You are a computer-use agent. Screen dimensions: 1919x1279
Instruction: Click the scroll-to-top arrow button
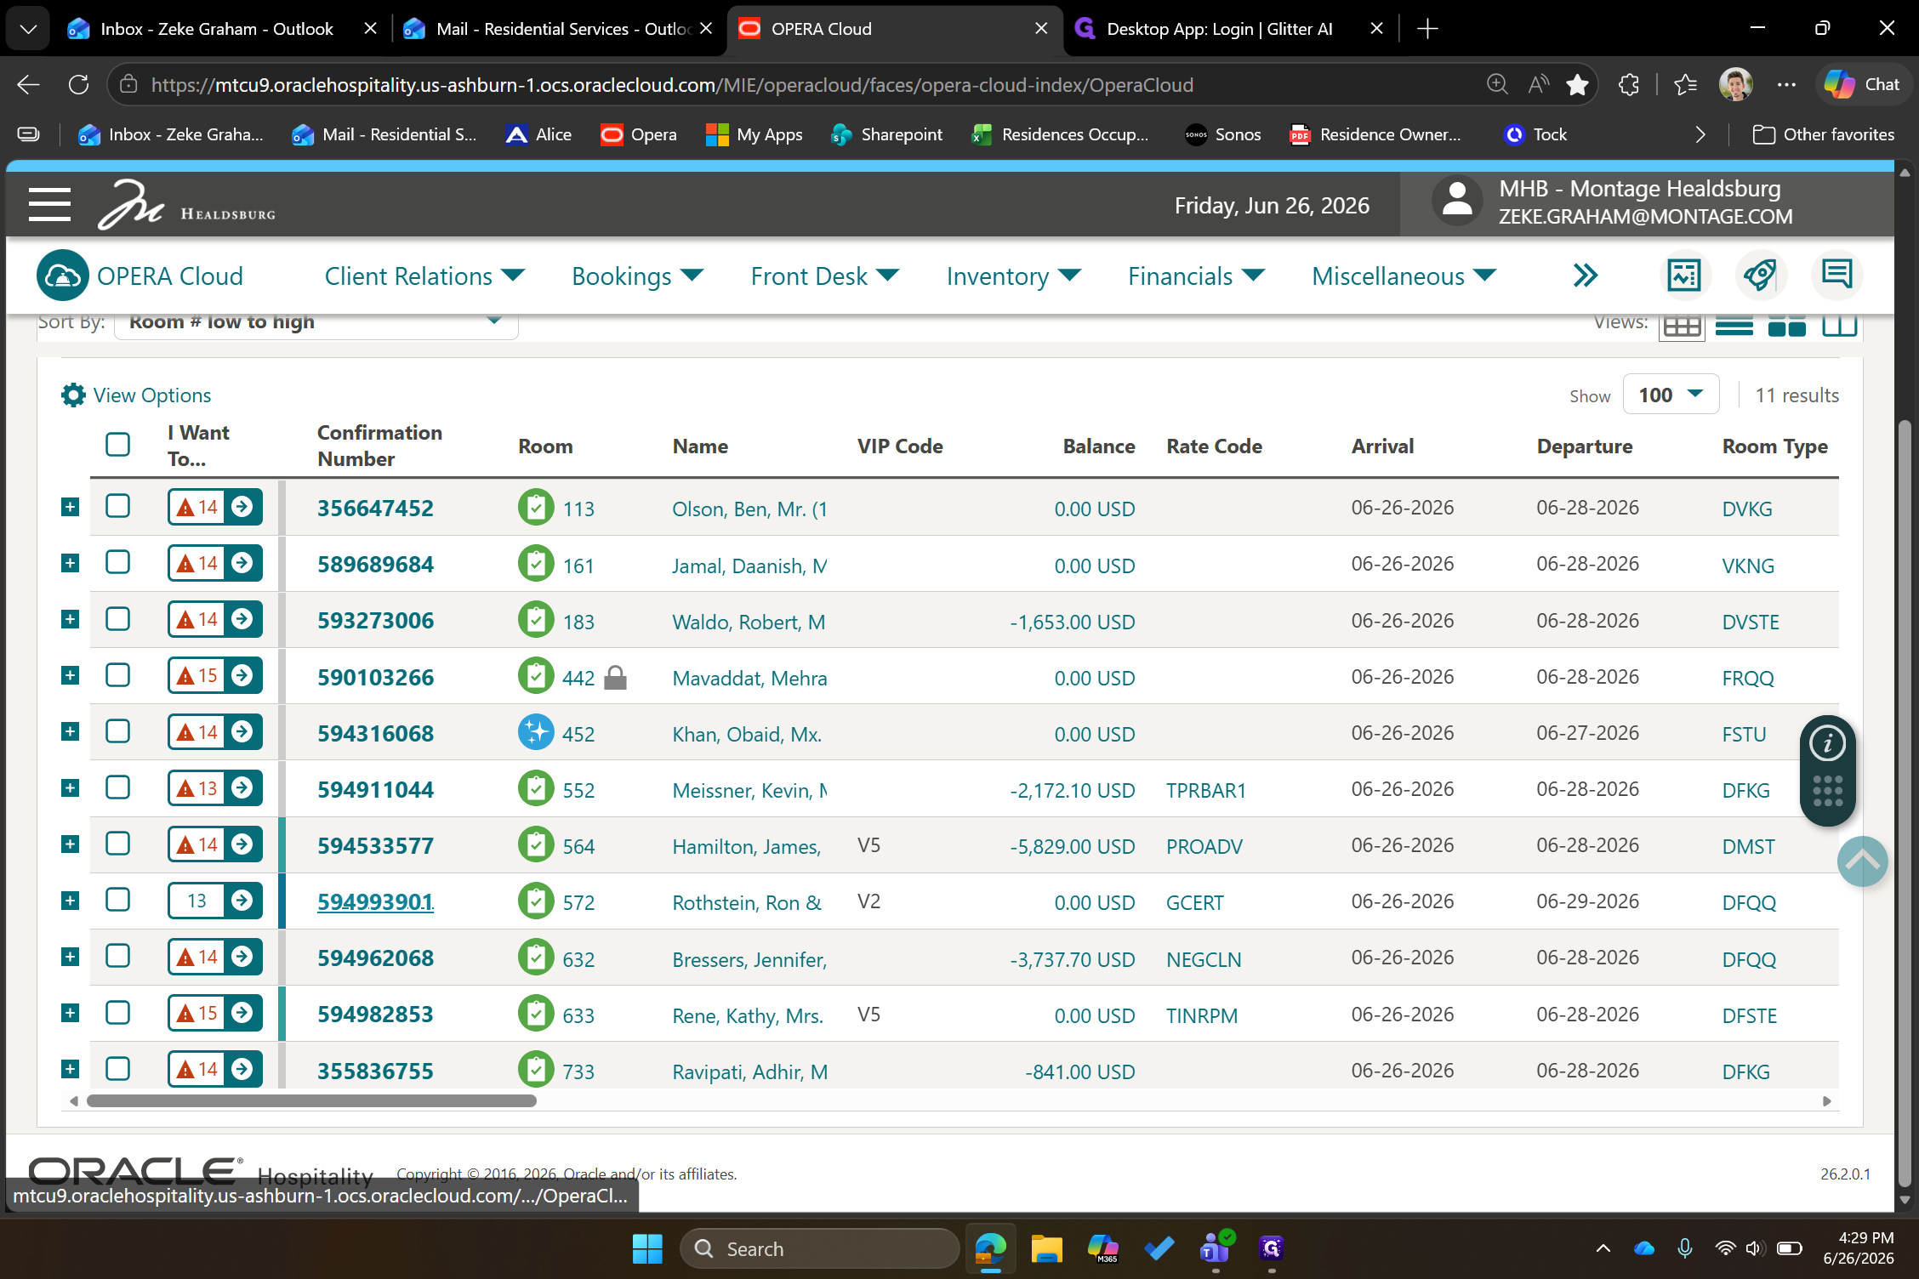click(1862, 861)
